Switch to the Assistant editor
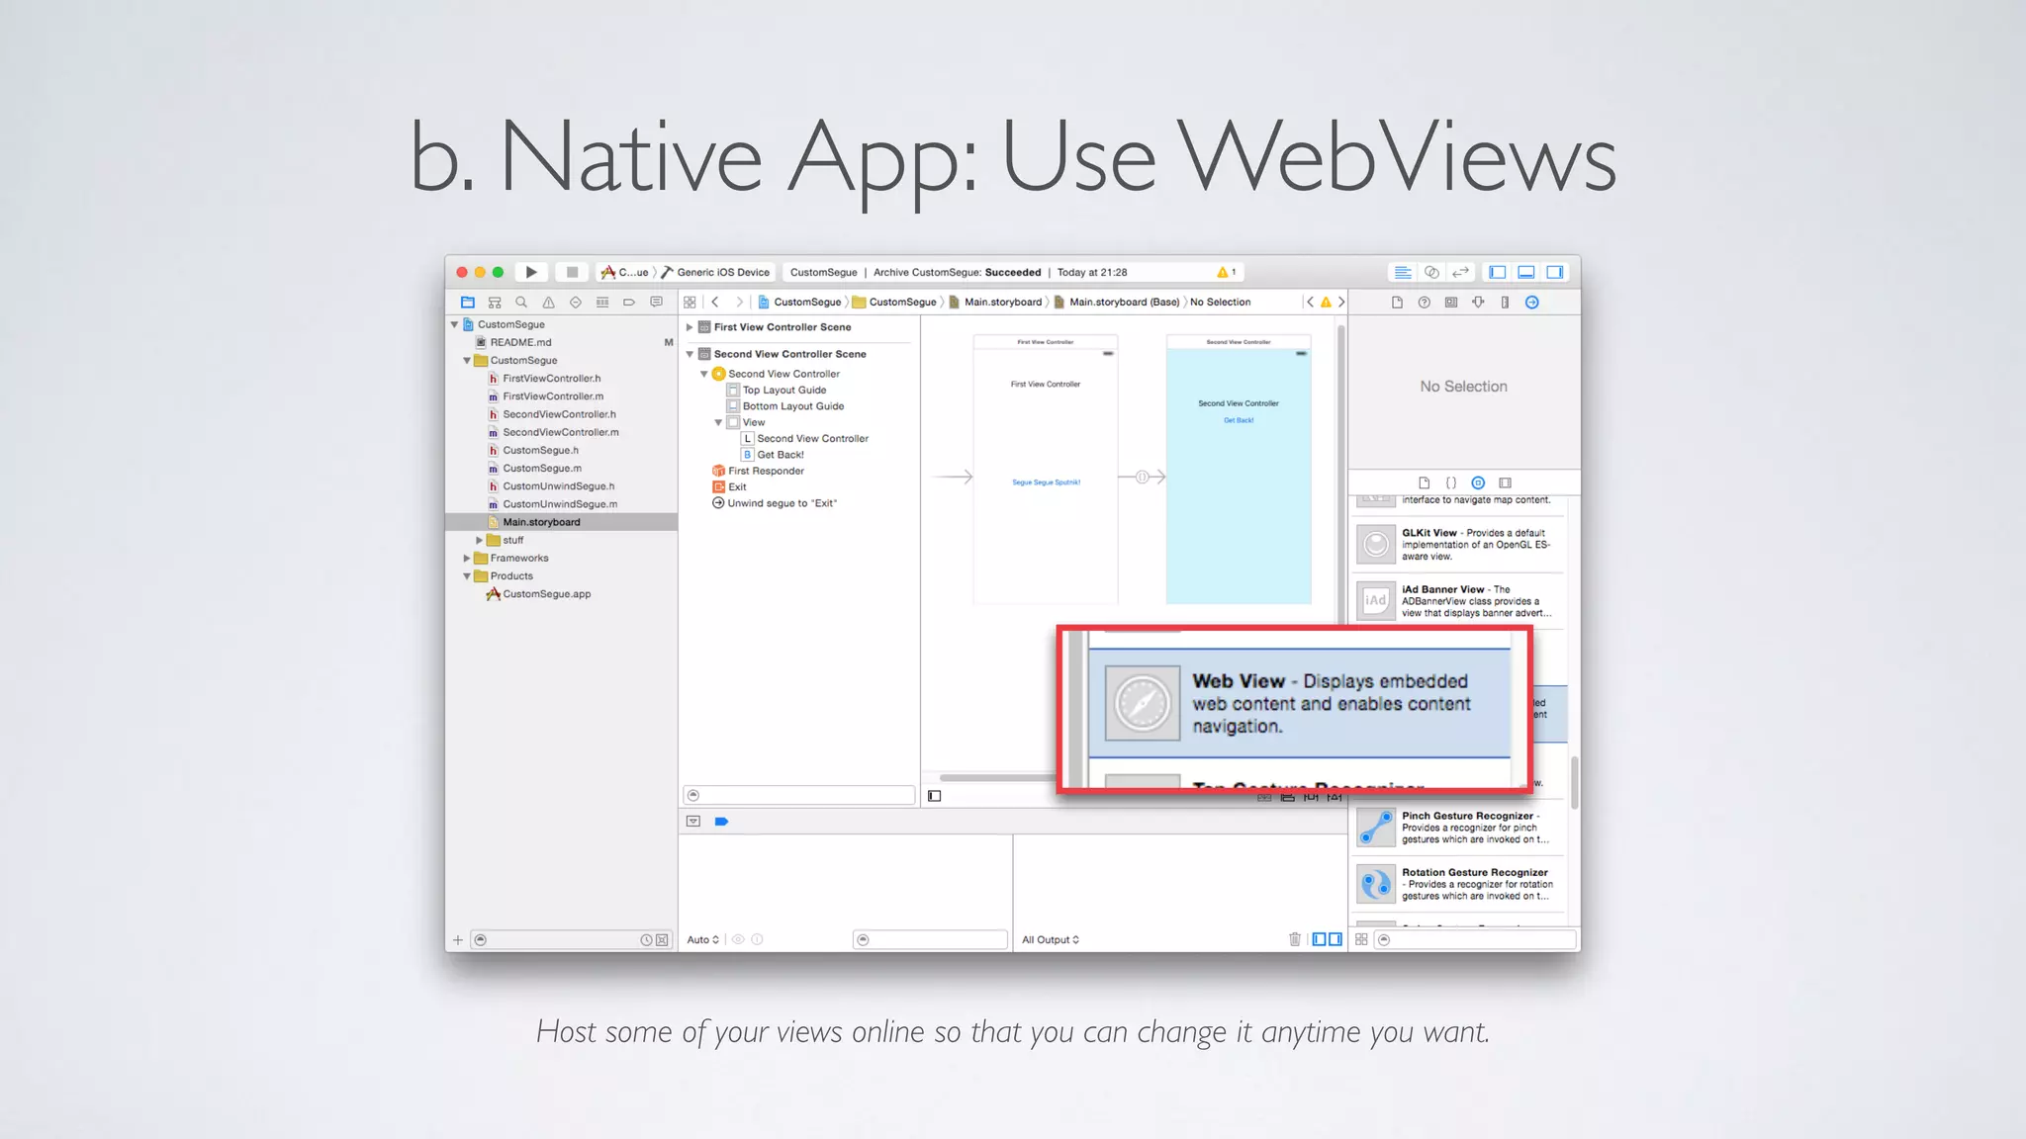The width and height of the screenshot is (2026, 1139). [1431, 272]
